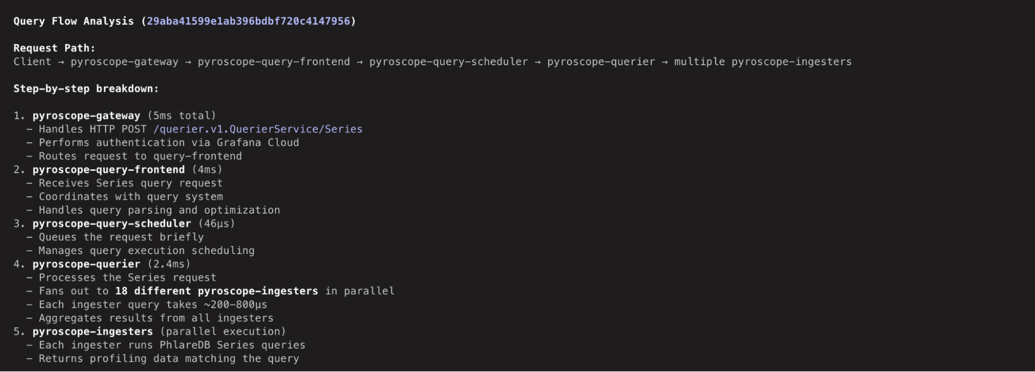This screenshot has height=372, width=1035.
Task: Click the "Routes request to query-frontend" line
Action: [140, 156]
